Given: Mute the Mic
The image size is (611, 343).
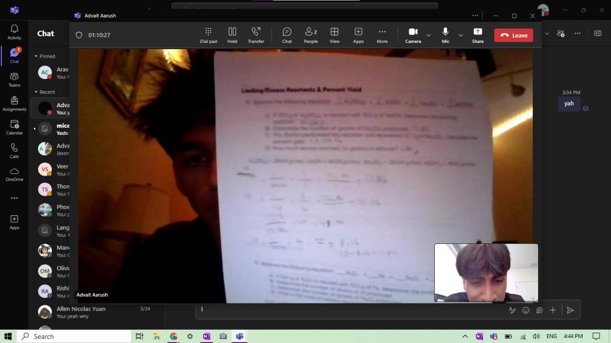Looking at the screenshot, I should coord(445,35).
